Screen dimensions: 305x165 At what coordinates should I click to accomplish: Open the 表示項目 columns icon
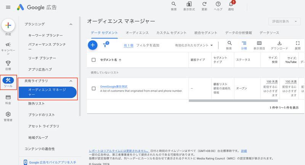259,43
